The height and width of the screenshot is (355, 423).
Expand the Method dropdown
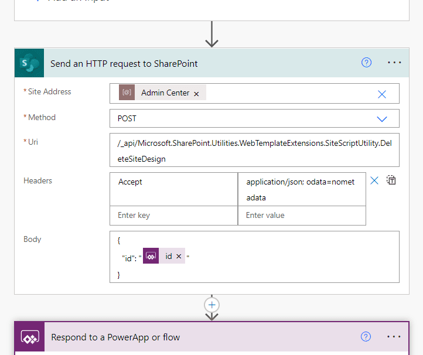[x=382, y=119]
